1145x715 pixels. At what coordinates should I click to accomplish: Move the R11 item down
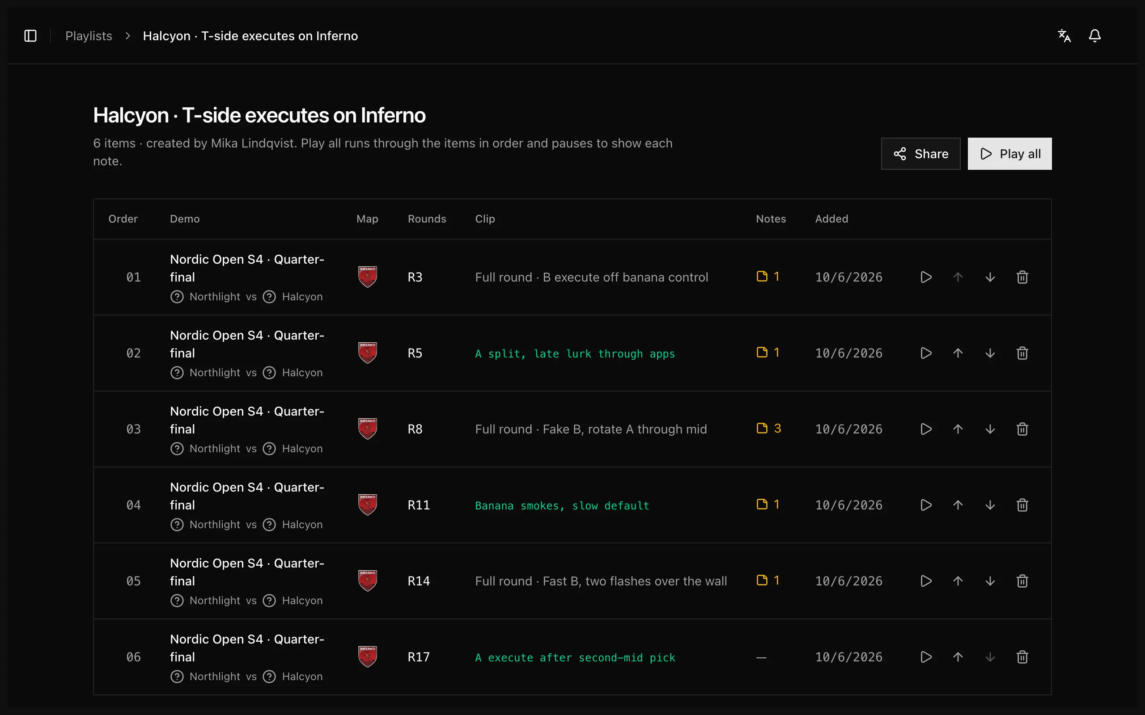990,505
